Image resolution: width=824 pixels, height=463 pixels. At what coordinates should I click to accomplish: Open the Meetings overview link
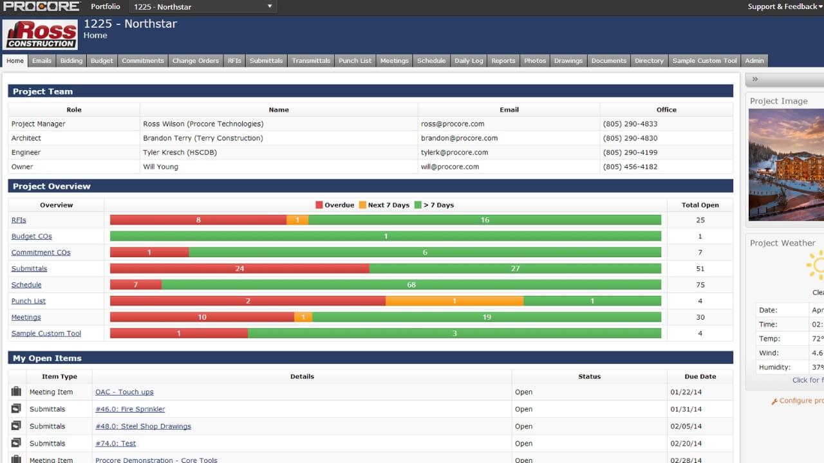26,317
